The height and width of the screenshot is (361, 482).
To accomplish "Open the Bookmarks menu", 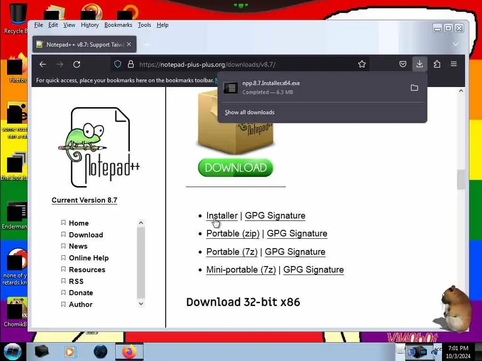I will [118, 25].
